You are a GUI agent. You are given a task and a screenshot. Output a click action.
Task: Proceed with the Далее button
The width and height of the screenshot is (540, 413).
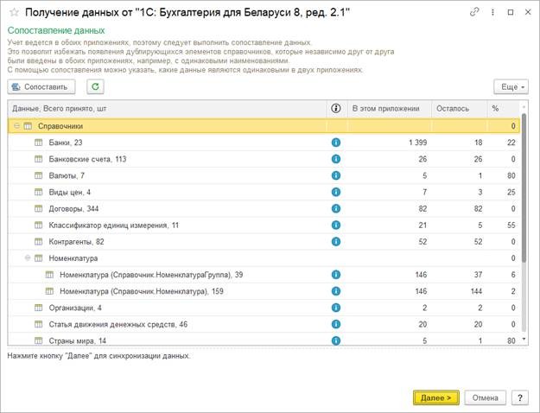click(x=436, y=397)
